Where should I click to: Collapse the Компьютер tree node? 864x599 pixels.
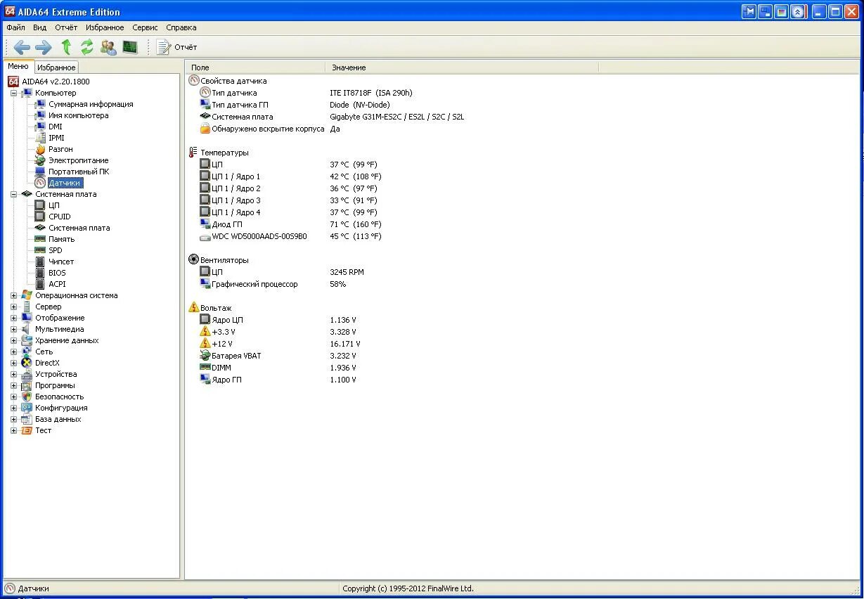point(13,93)
